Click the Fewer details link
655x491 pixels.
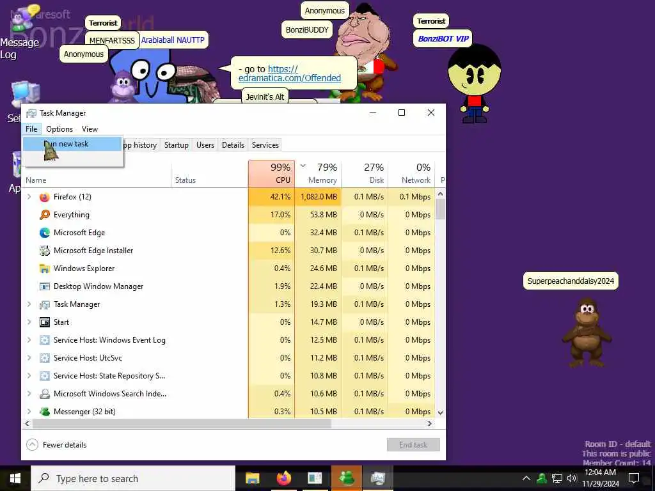point(65,445)
